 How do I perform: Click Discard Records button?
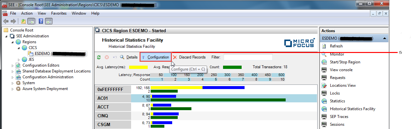[189, 57]
